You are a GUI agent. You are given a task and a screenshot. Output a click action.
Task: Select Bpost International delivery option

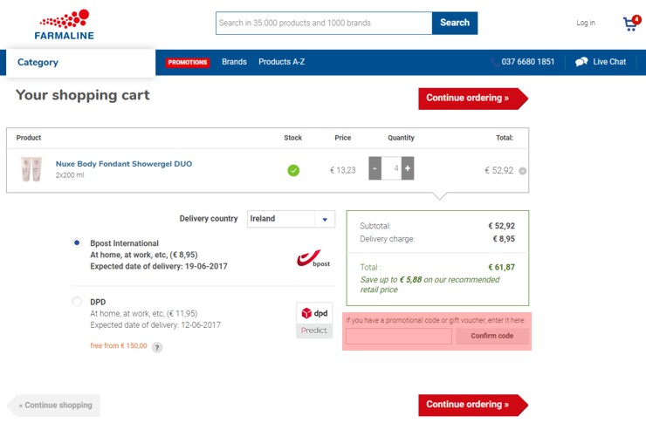pyautogui.click(x=77, y=242)
